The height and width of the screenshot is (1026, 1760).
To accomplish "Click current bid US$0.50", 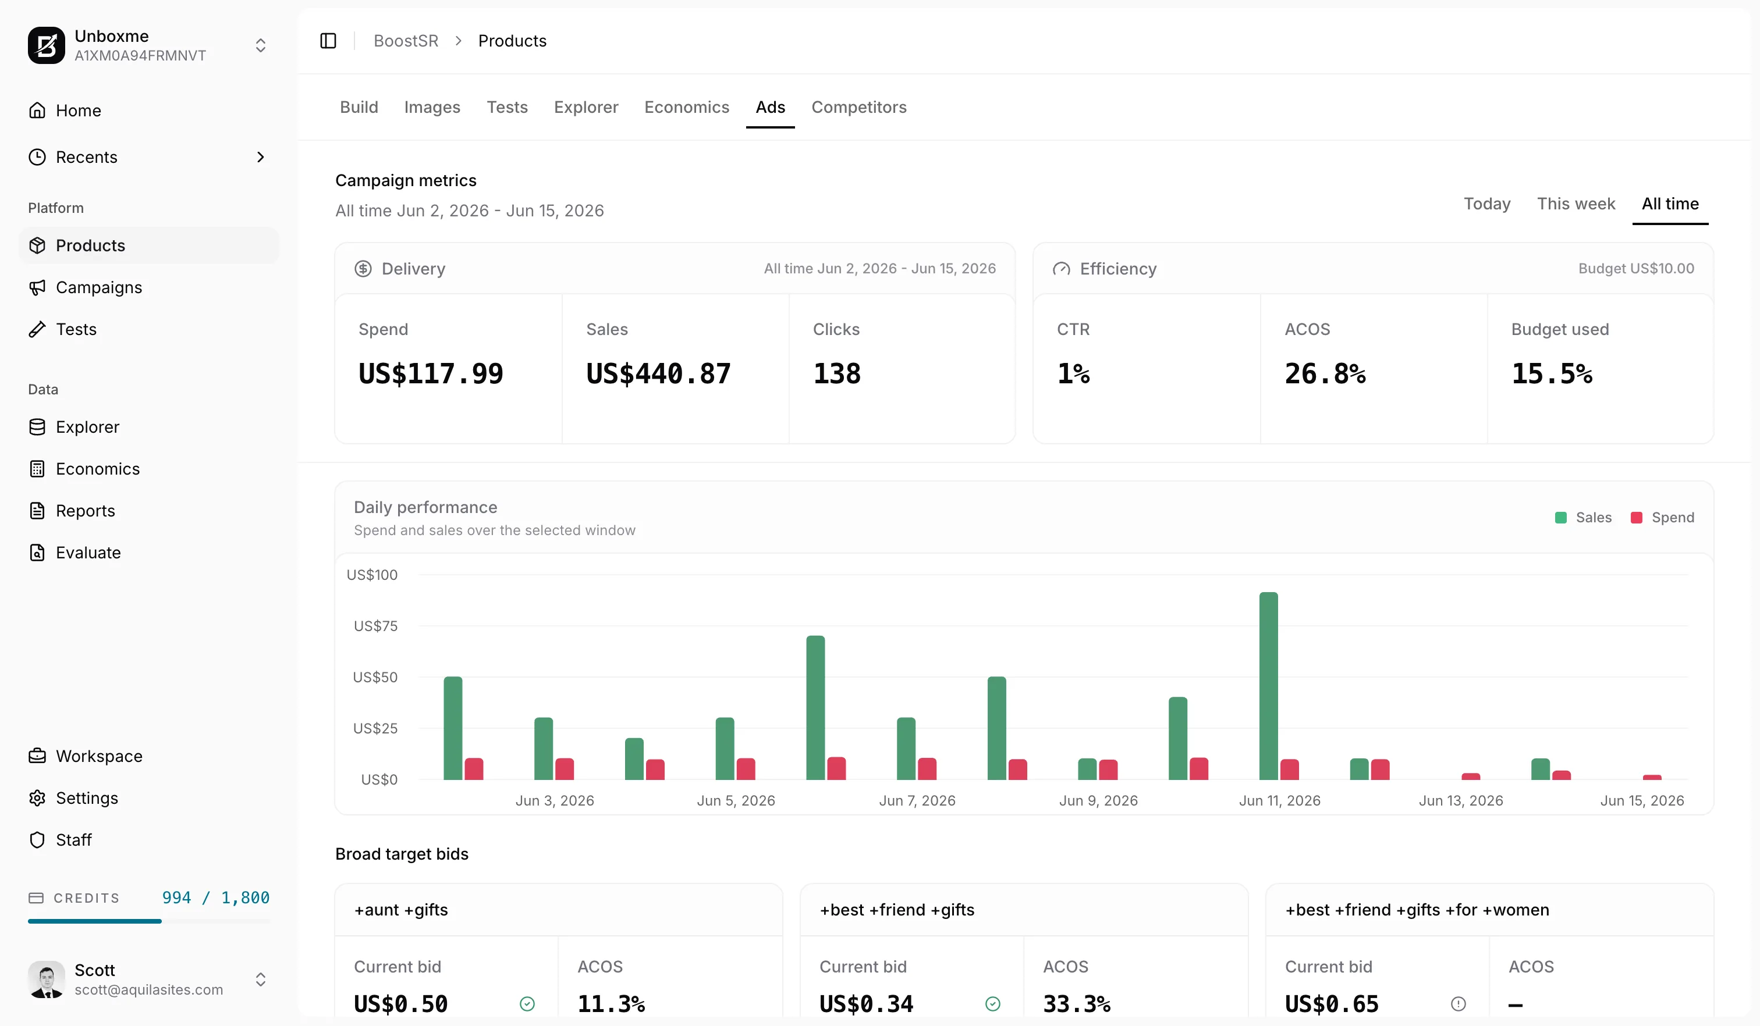I will tap(401, 1004).
